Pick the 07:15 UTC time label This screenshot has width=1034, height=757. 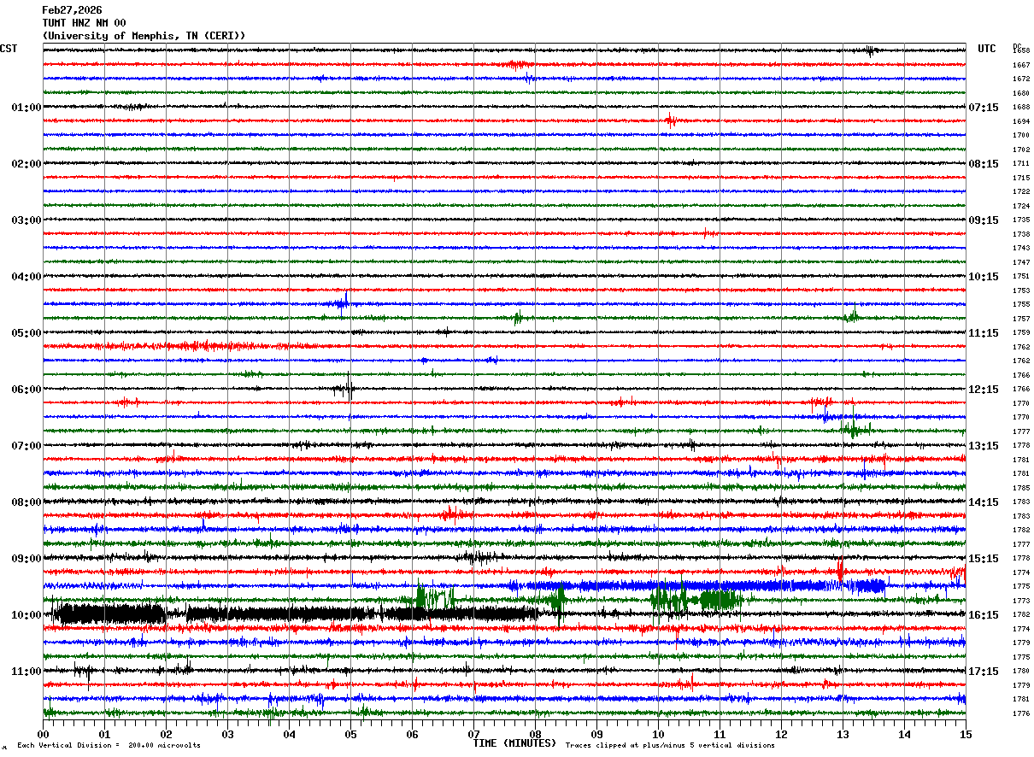pyautogui.click(x=984, y=108)
